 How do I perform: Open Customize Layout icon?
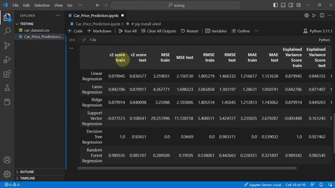pyautogui.click(x=299, y=5)
